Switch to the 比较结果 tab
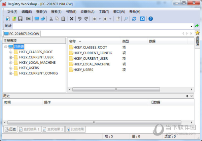202x141 pixels. pyautogui.click(x=75, y=129)
